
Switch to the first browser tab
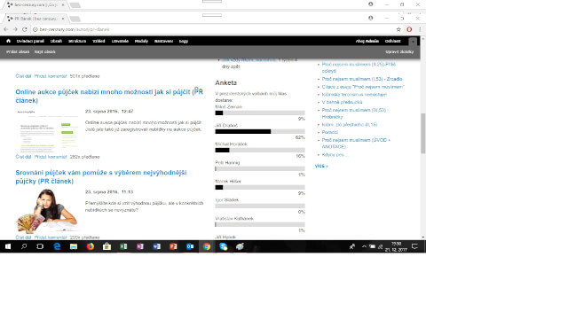point(35,5)
